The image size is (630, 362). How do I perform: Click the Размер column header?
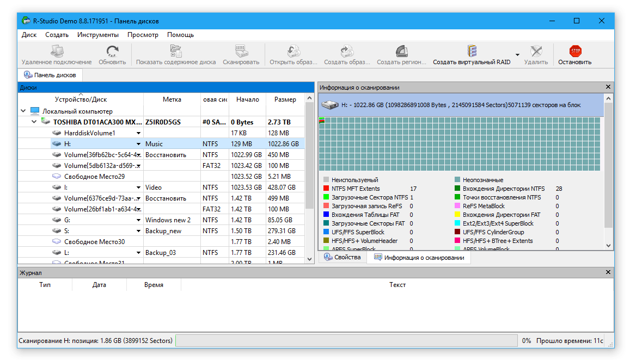click(285, 99)
